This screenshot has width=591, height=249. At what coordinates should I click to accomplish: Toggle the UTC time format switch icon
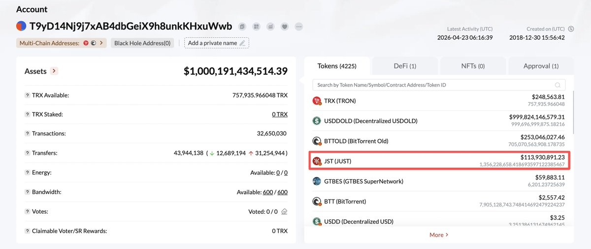coord(571,29)
